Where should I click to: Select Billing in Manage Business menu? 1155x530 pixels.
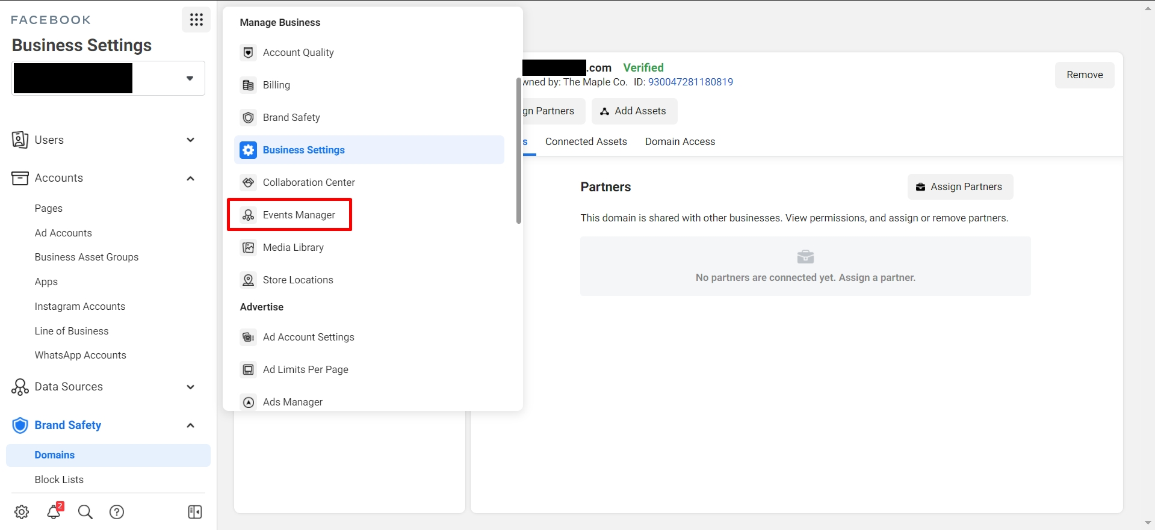click(369, 85)
